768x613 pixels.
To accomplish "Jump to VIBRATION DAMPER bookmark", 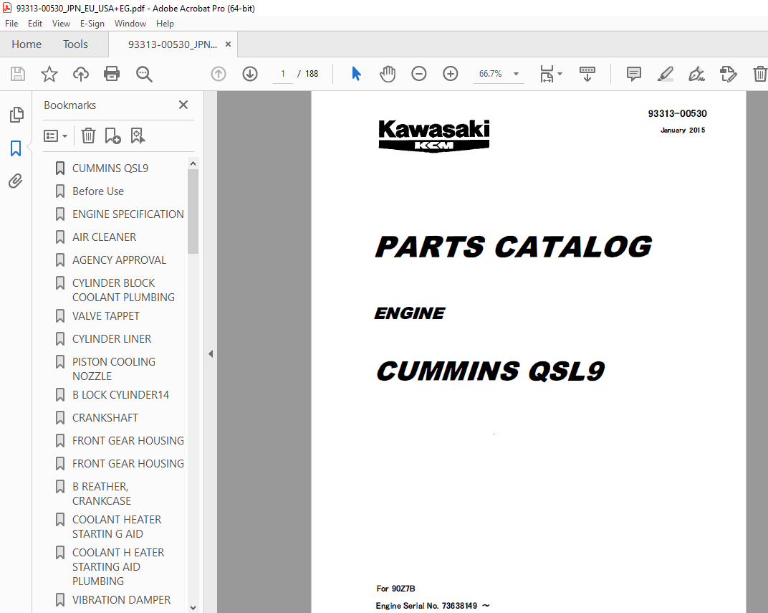I will 121,600.
